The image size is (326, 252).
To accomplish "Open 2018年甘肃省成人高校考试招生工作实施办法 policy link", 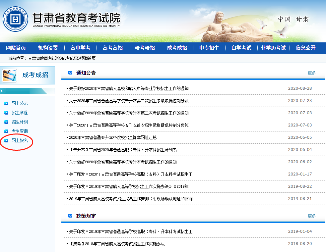I will 117,244.
